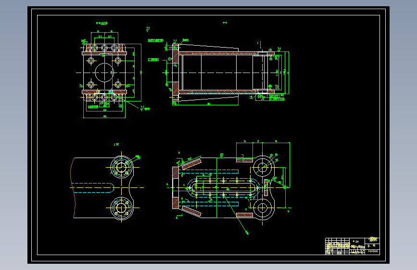417x270 pixels.
Task: Pick the brown break line of the partial view
Action: point(73,188)
